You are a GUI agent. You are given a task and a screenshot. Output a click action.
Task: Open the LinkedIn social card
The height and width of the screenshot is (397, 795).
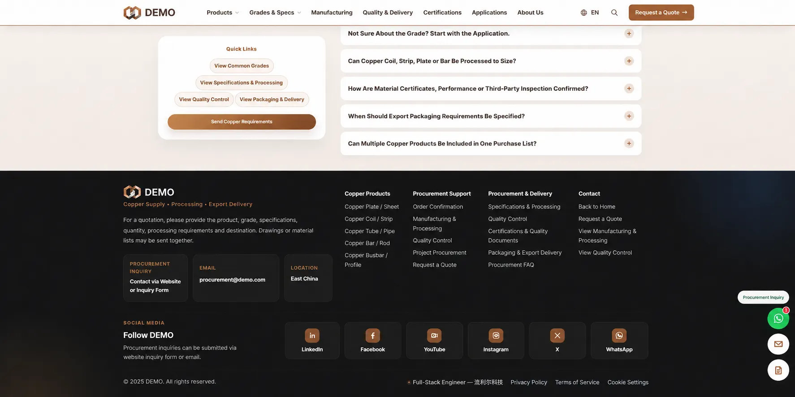[312, 341]
